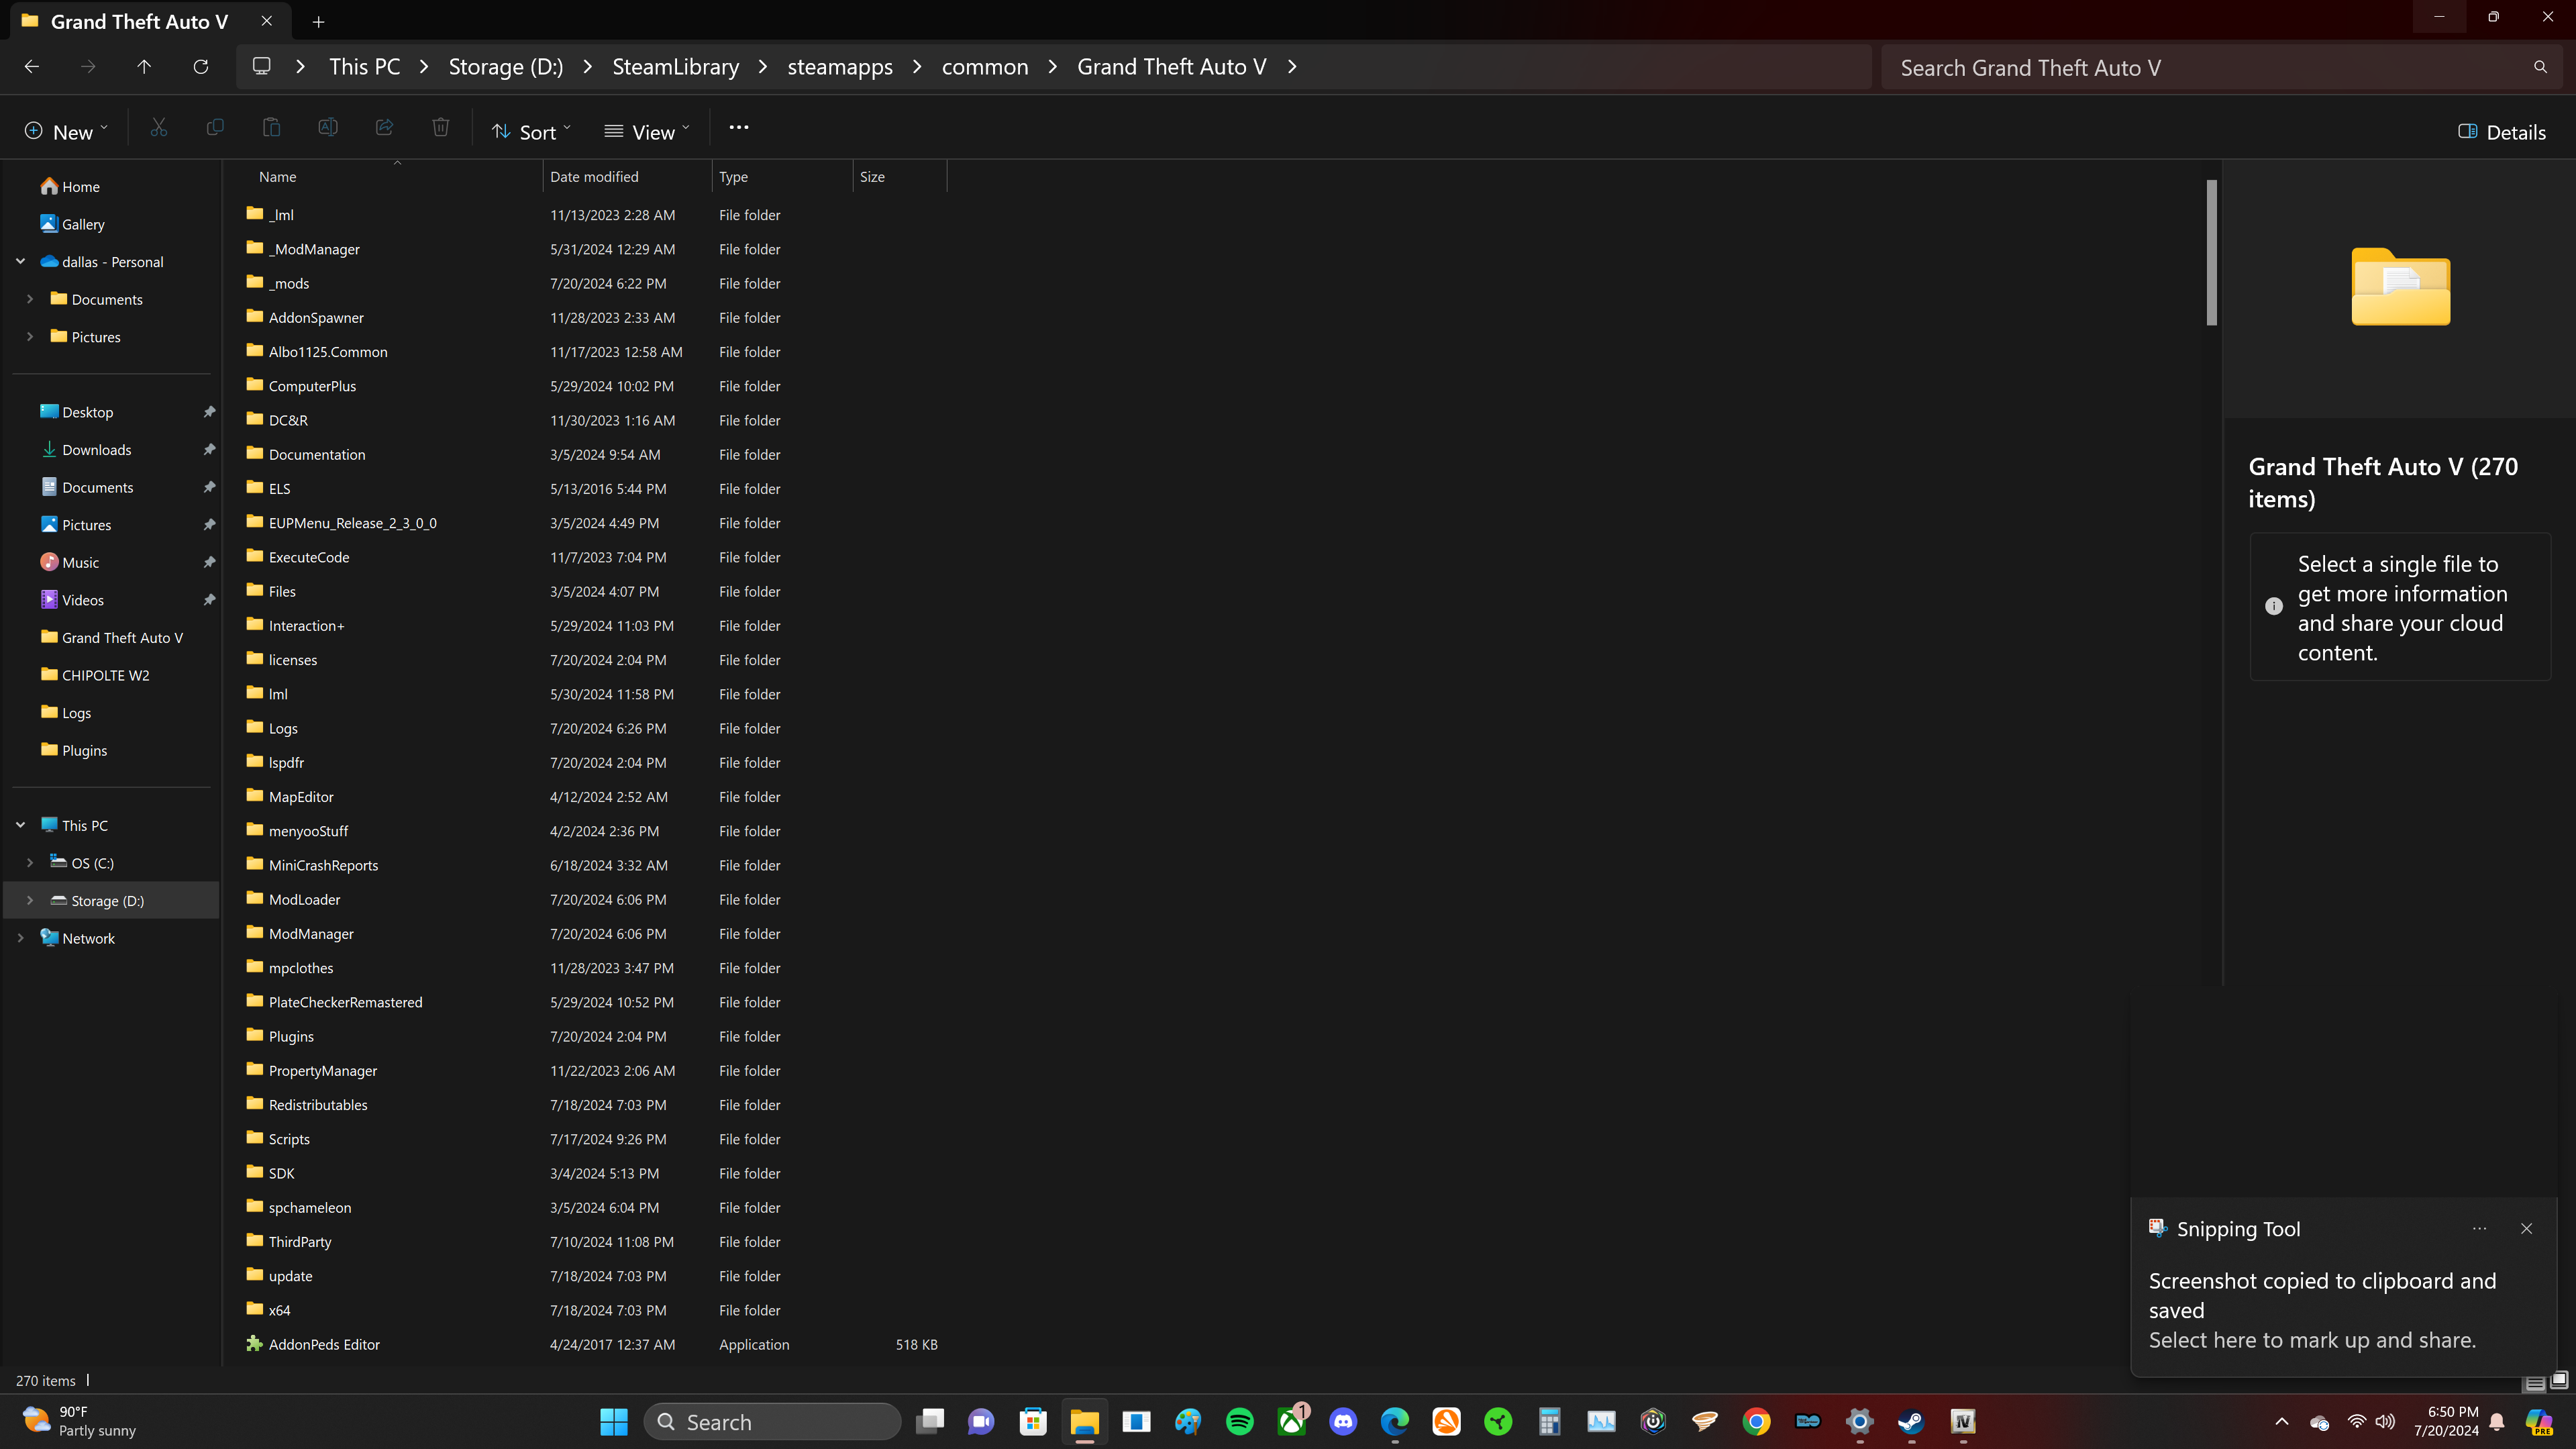
Task: Unpin Downloads from Quick access
Action: coord(209,450)
